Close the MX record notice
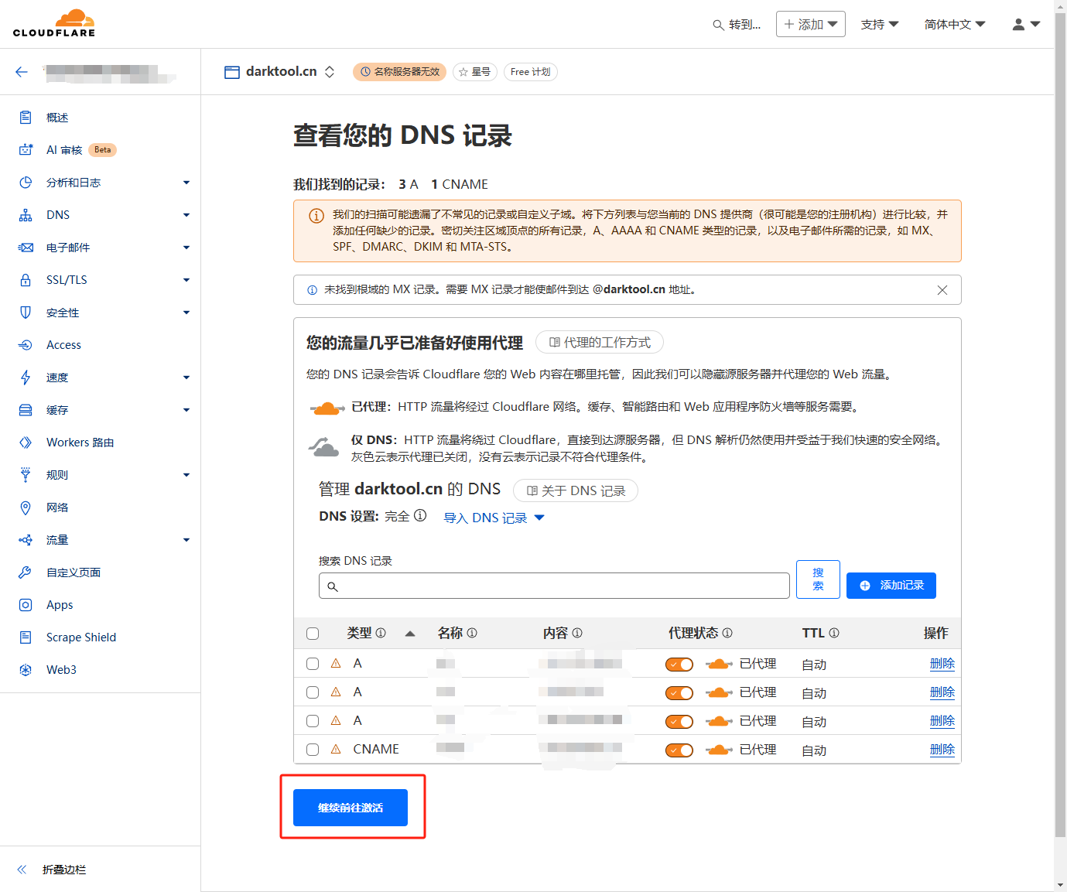 pyautogui.click(x=942, y=290)
